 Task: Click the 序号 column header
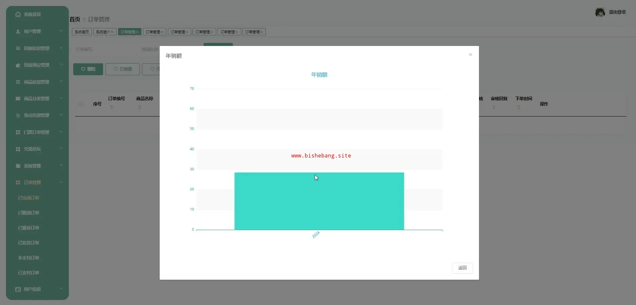pos(97,104)
